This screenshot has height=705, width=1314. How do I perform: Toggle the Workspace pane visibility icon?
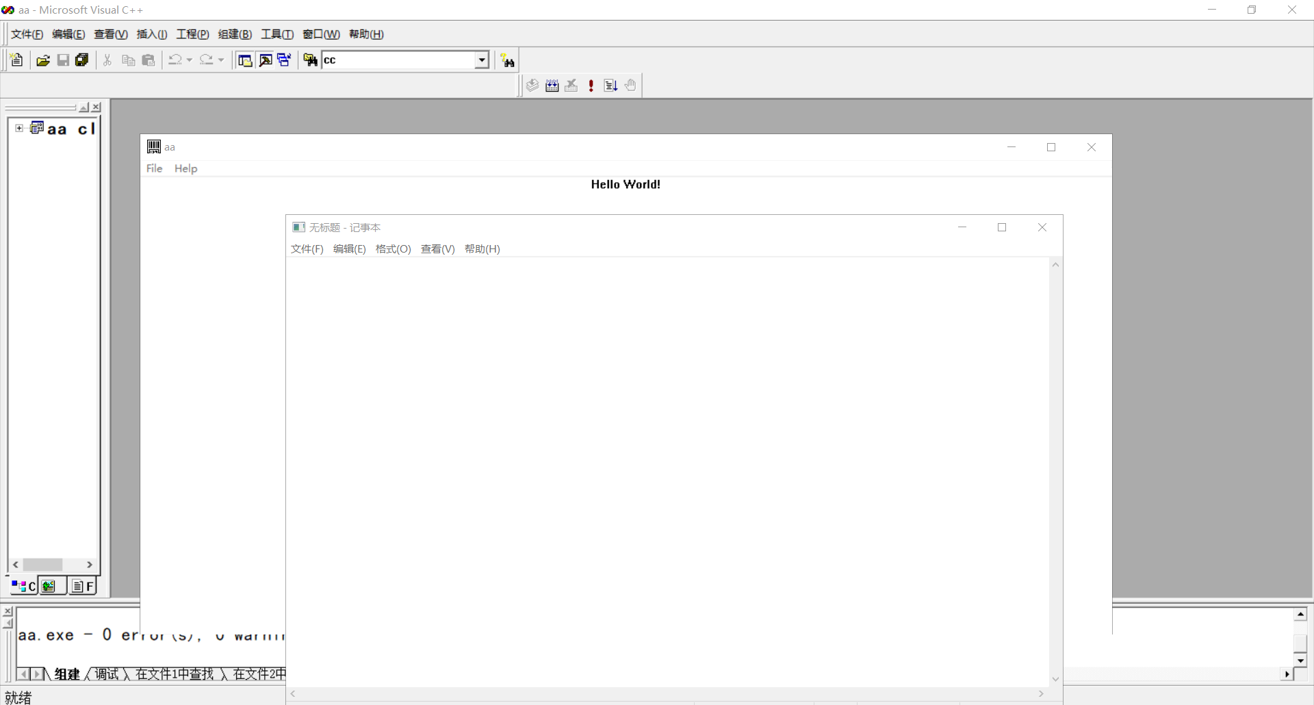pyautogui.click(x=245, y=60)
